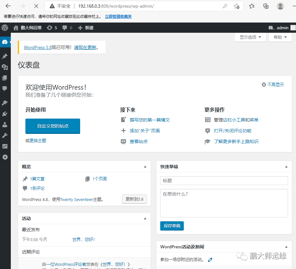Image resolution: width=296 pixels, height=269 pixels.
Task: Open Comments bubble icon in sidebar
Action: (5, 88)
